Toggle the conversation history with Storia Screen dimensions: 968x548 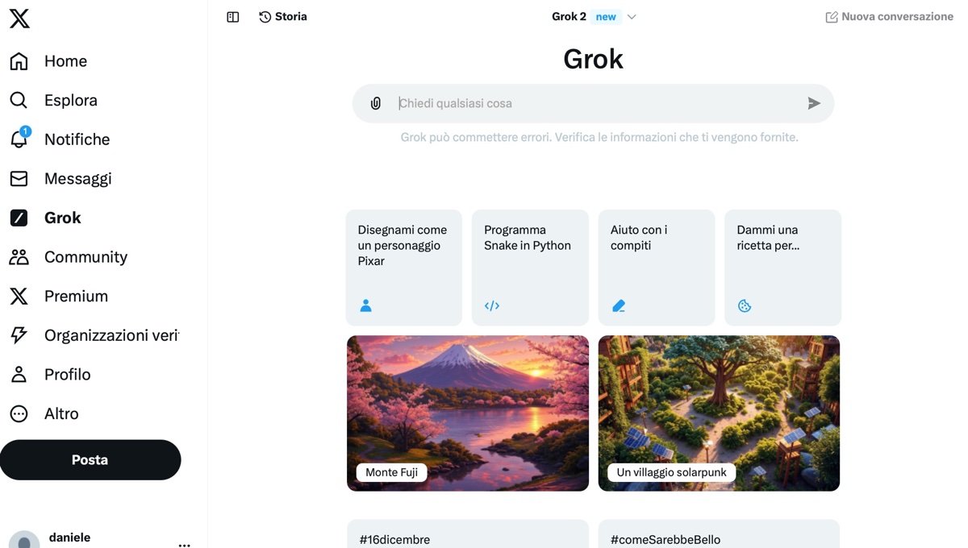[x=282, y=16]
